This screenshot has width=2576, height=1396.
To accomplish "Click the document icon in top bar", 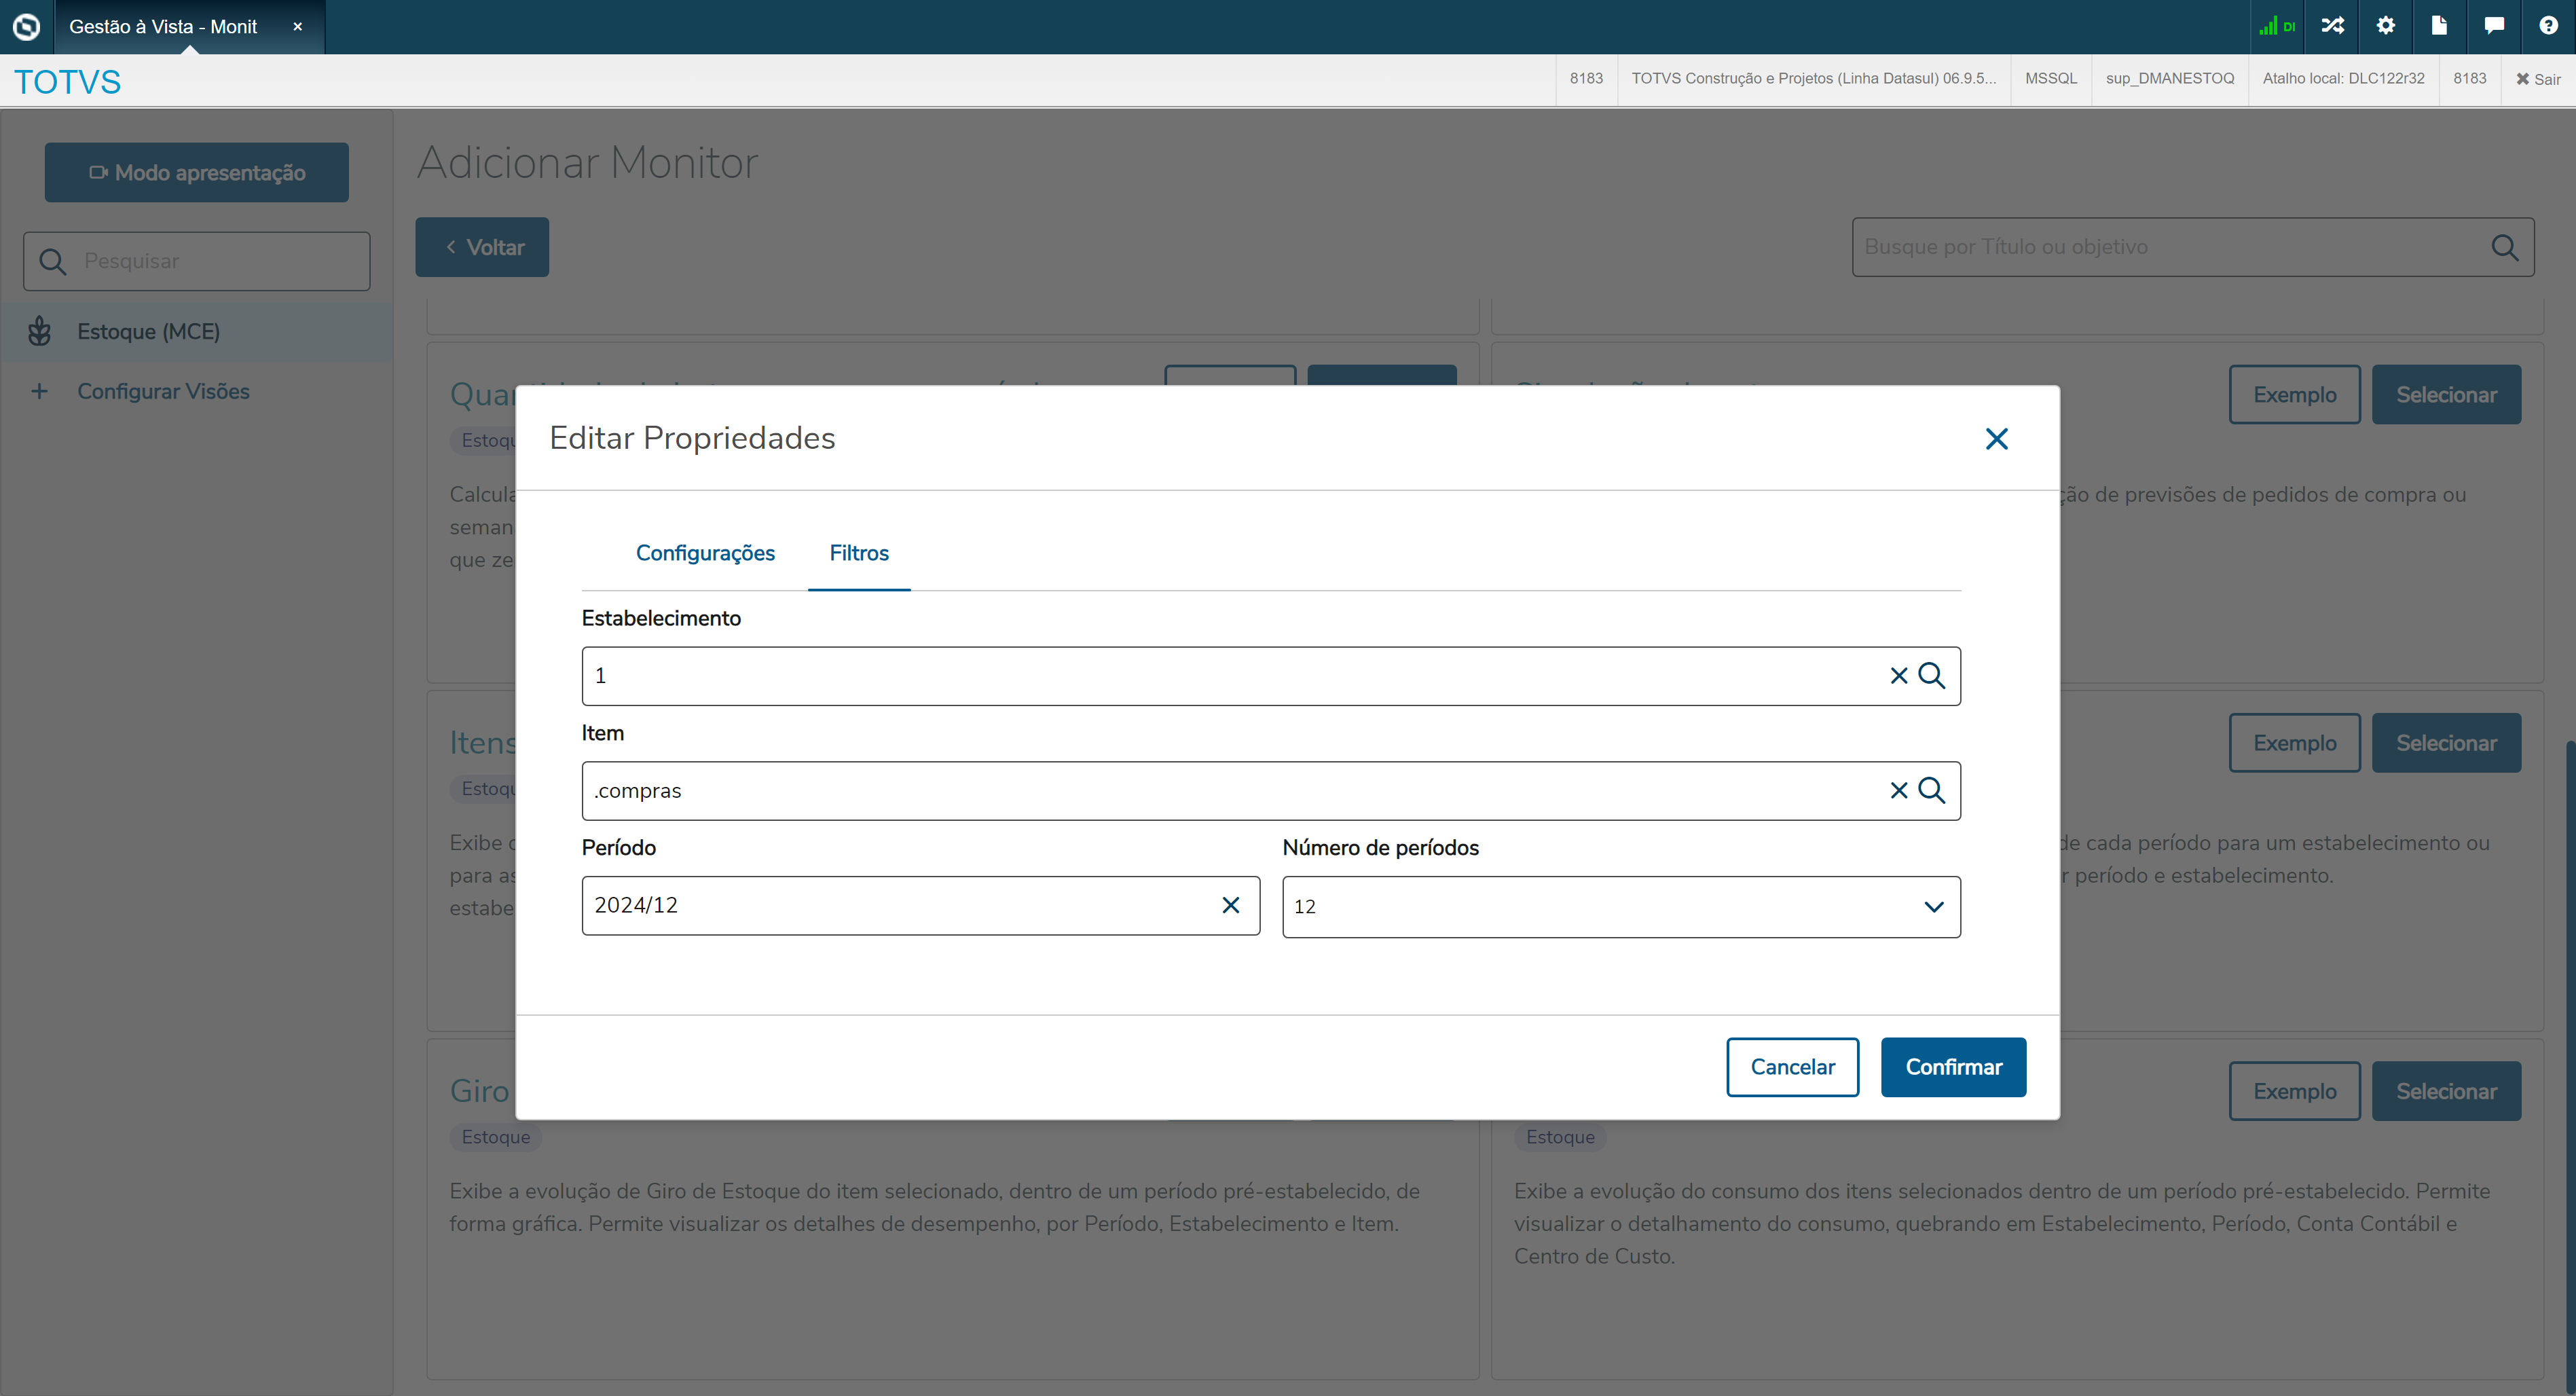I will (x=2439, y=26).
